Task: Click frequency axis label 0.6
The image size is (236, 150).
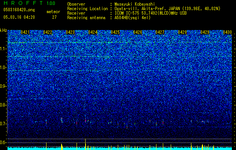Action: pos(3,142)
